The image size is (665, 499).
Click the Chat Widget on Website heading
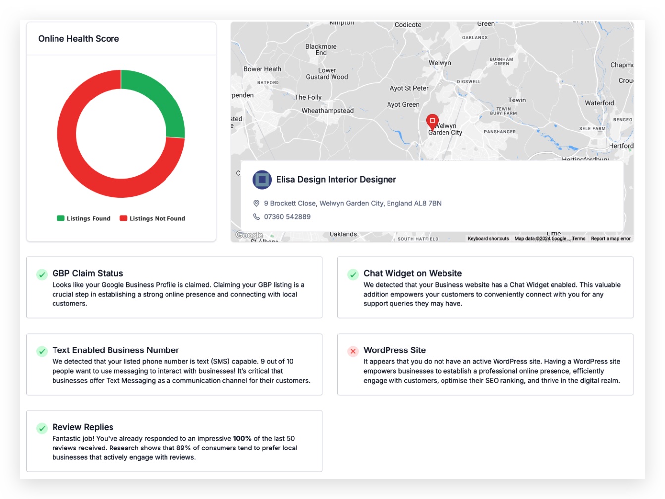click(x=412, y=273)
